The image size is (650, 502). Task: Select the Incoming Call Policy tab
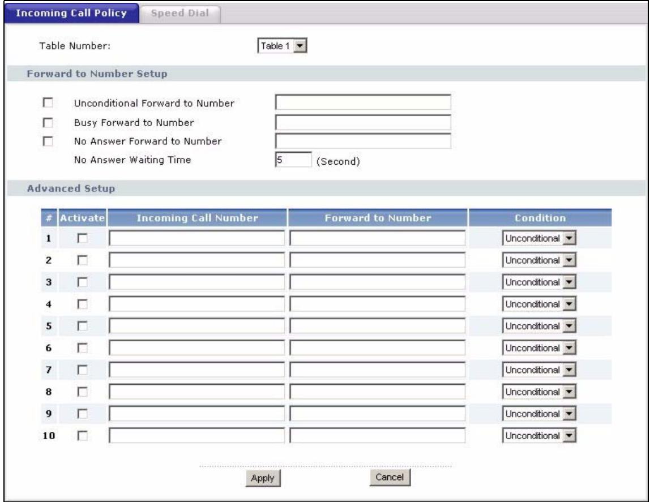[71, 13]
